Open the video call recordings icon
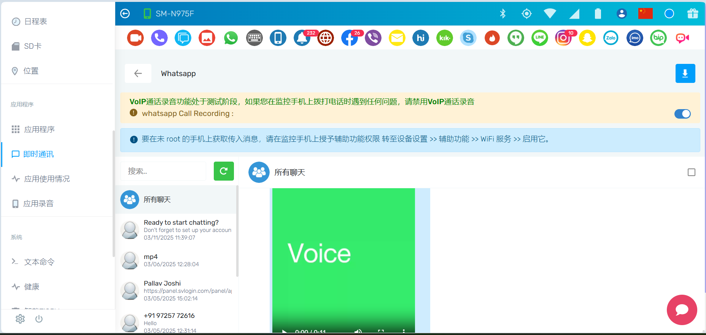Screen dimensions: 706x335 point(135,38)
